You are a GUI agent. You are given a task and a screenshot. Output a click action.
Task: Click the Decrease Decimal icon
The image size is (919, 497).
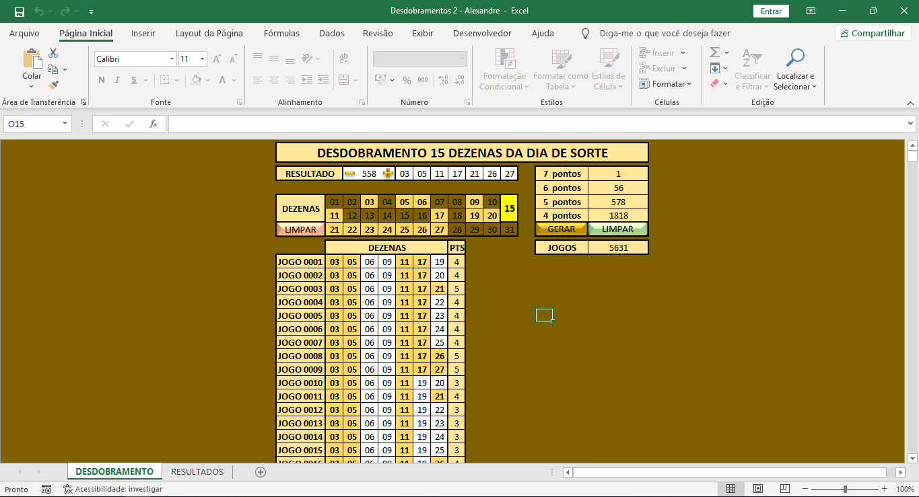[x=459, y=80]
